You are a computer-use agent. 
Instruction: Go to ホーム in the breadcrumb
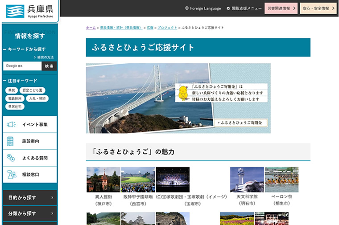click(91, 28)
